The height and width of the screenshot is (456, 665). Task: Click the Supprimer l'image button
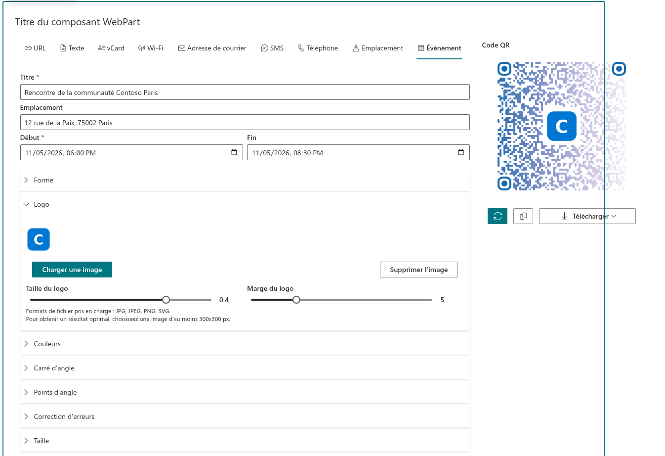click(419, 270)
